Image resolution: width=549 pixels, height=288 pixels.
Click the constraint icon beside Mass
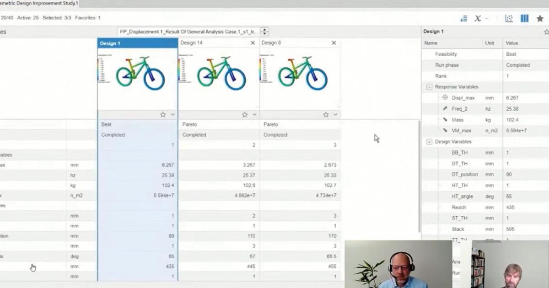444,120
